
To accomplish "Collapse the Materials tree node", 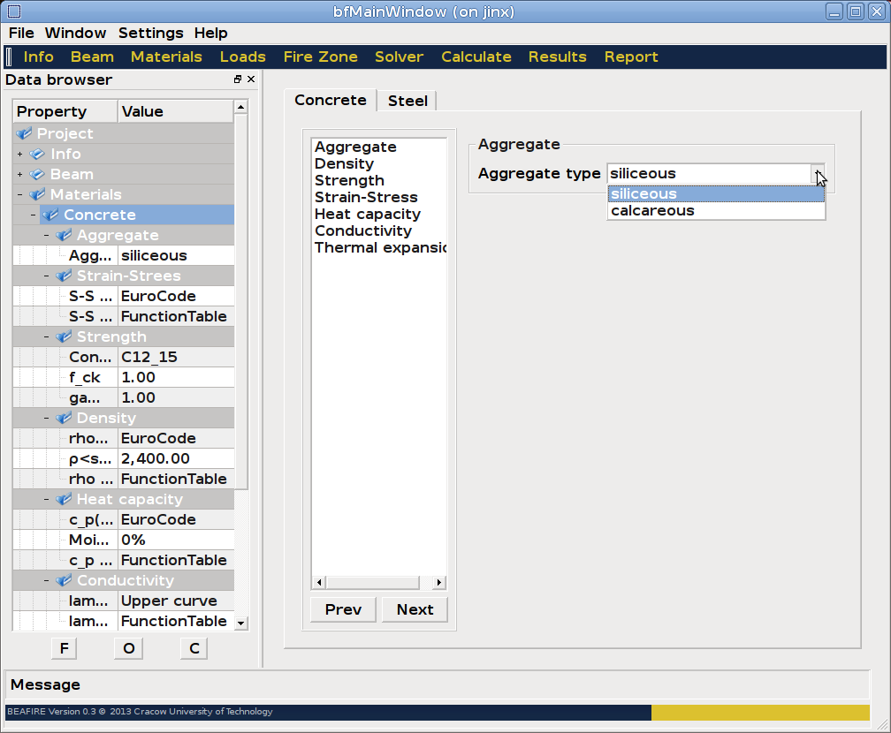I will pyautogui.click(x=19, y=195).
